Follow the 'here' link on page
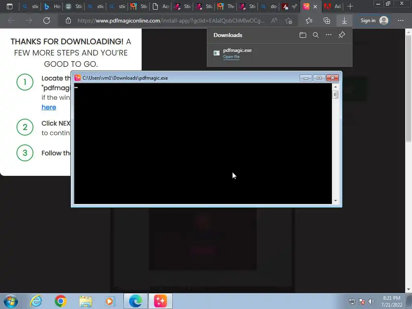The width and height of the screenshot is (412, 309). [x=49, y=107]
